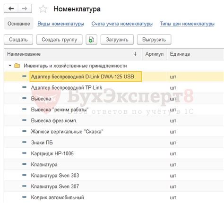Image resolution: width=224 pixels, height=203 pixels.
Task: Click item icon beside Клавиатура Sven 303
Action: point(24,175)
